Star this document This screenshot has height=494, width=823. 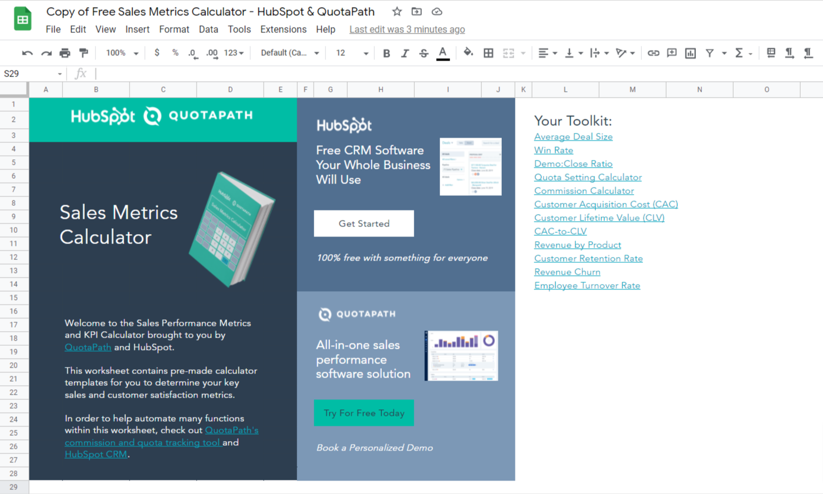point(397,12)
